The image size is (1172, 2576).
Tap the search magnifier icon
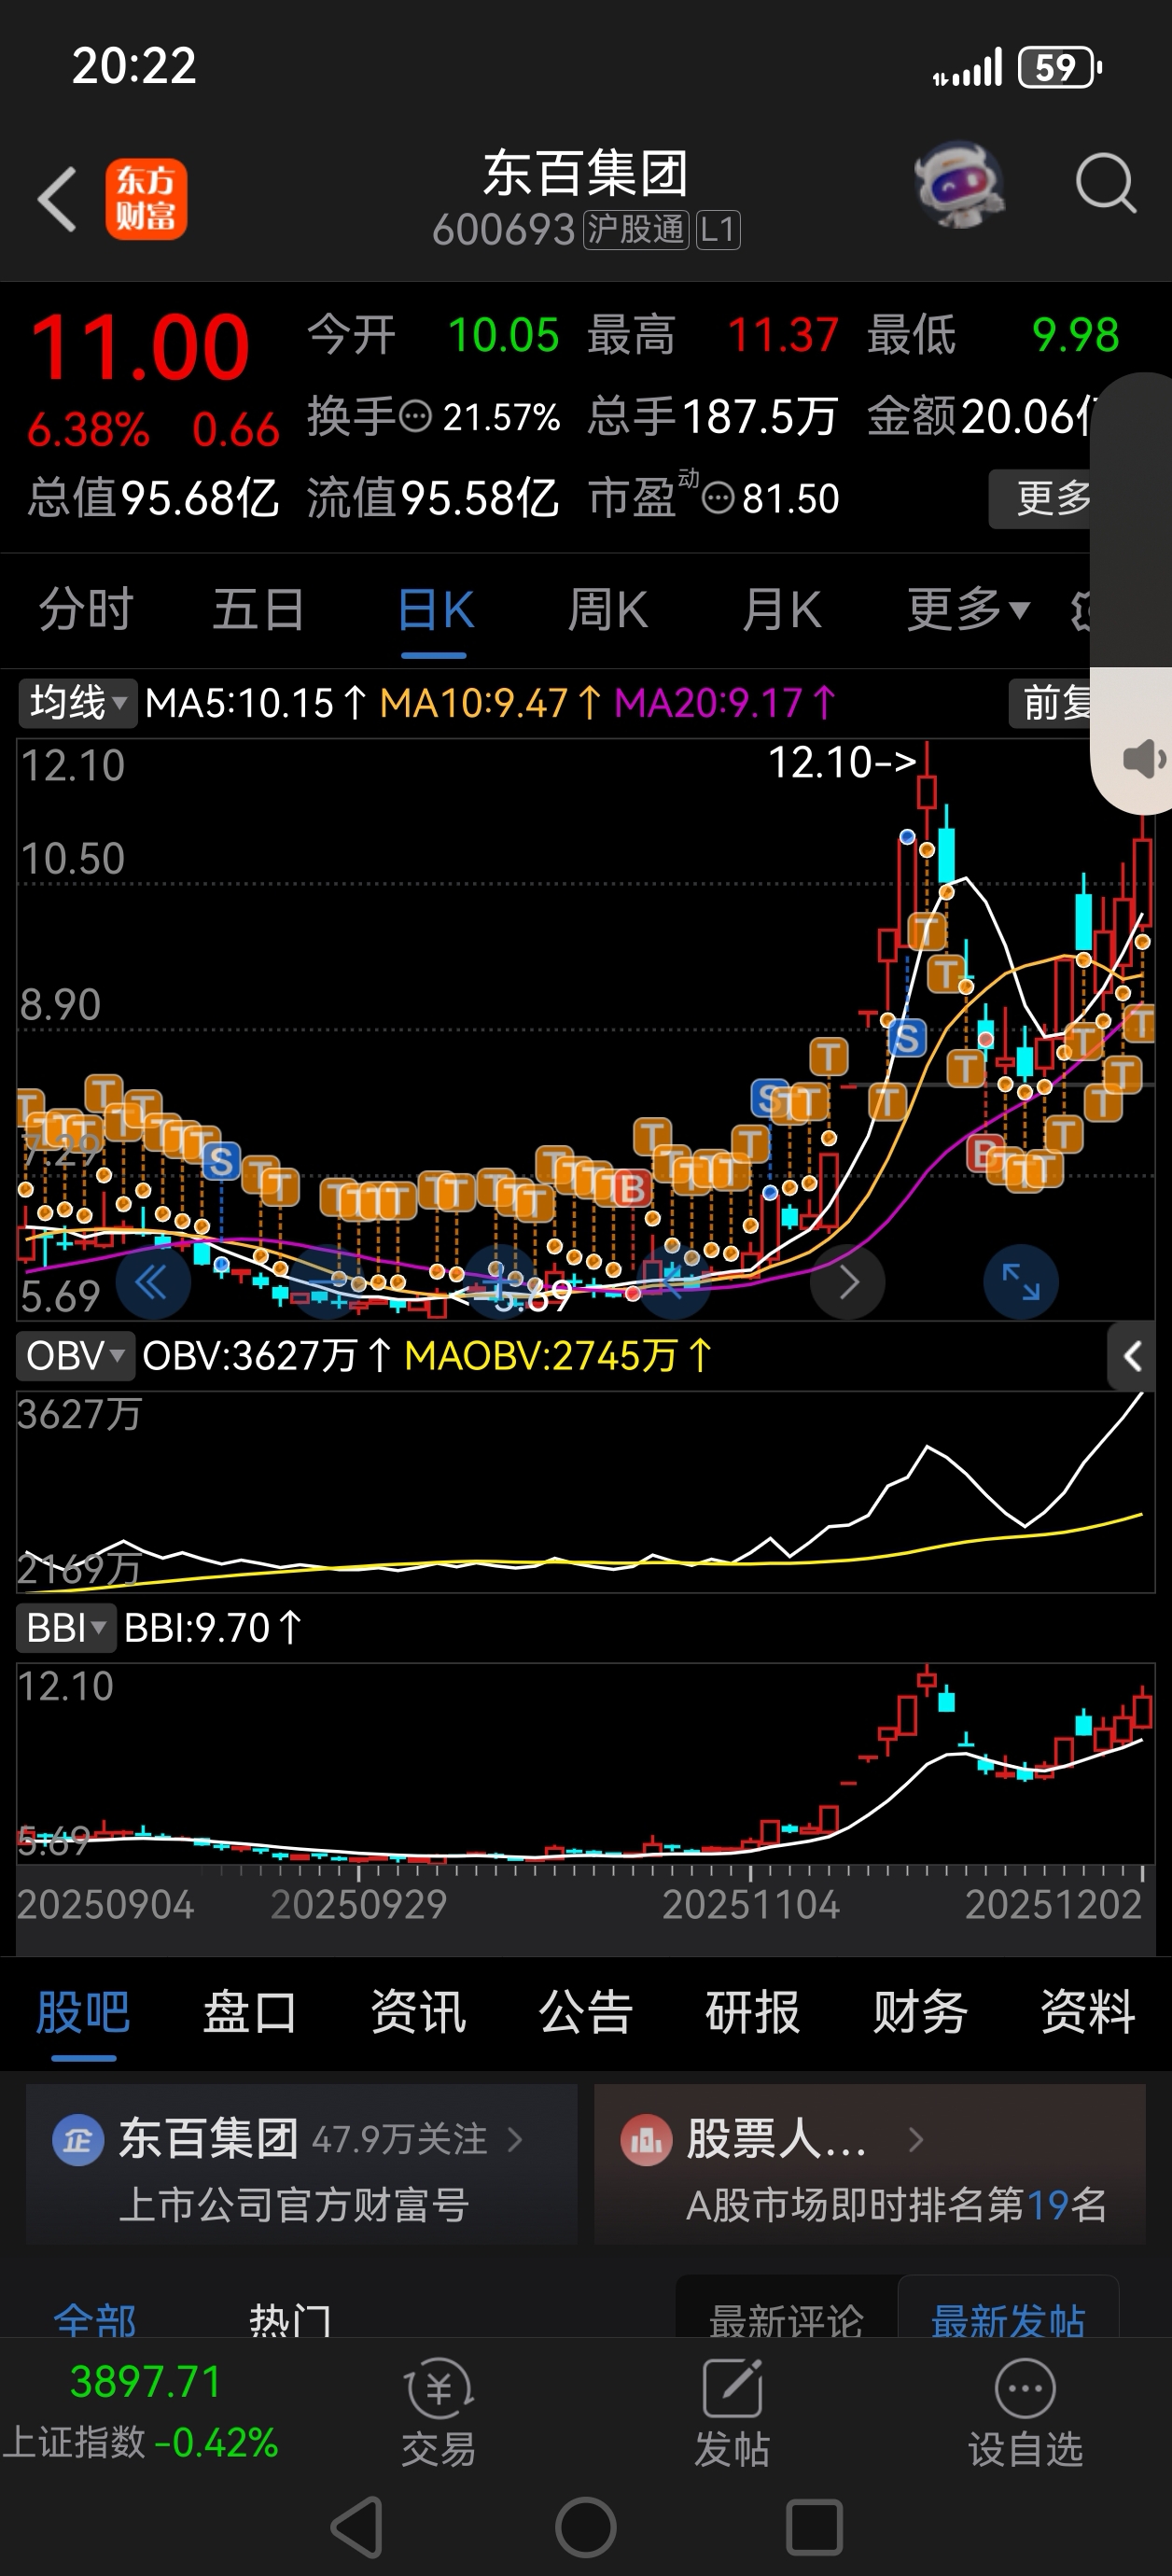1105,183
